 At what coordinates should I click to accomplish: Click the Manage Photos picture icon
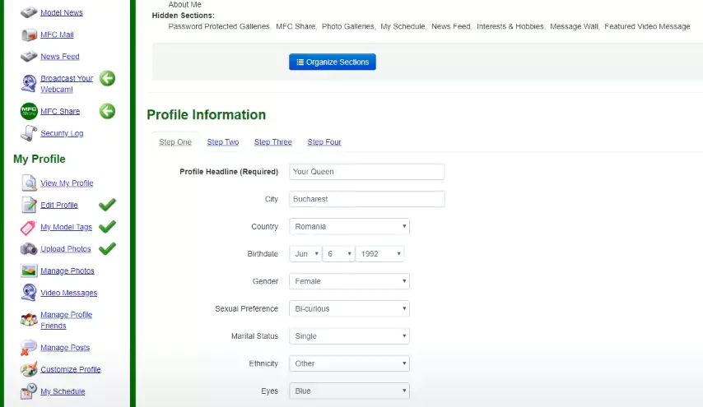tap(29, 271)
